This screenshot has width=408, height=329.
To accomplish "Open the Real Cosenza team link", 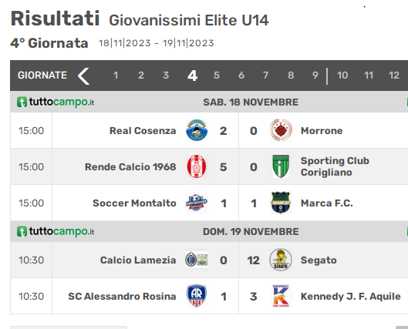I will [143, 131].
